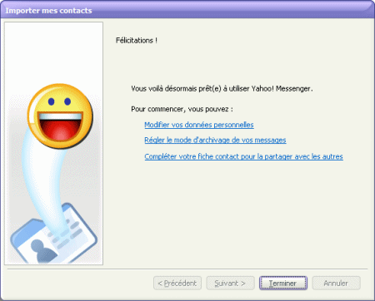Click the contact card illustration
This screenshot has height=301, width=375.
[x=54, y=234]
